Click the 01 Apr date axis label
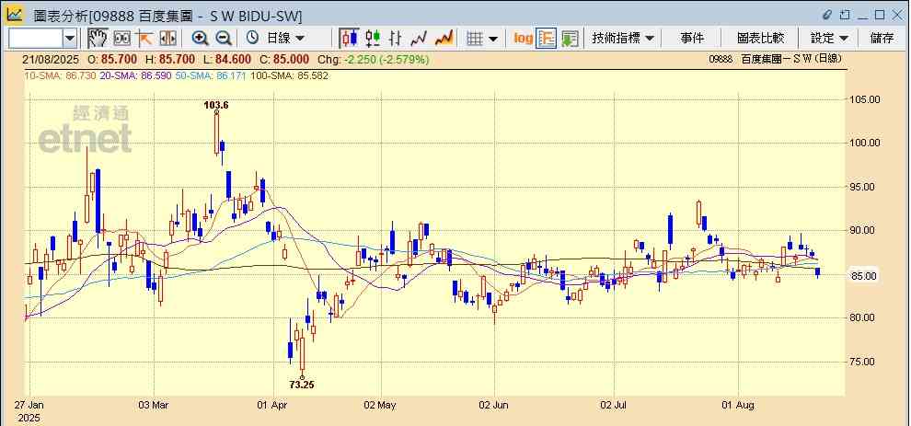 click(271, 405)
